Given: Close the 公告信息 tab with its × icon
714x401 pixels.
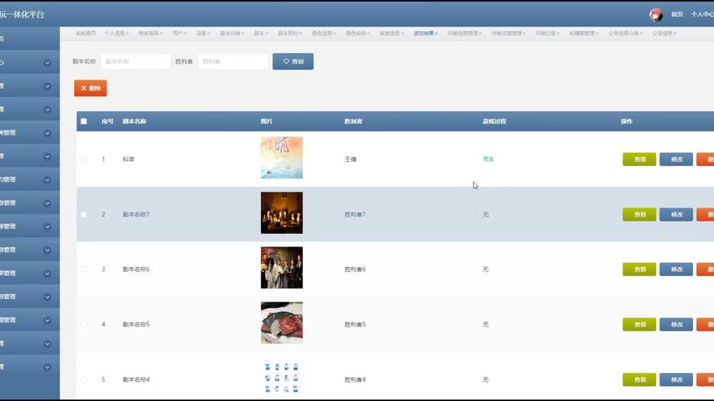Looking at the screenshot, I should pyautogui.click(x=675, y=34).
